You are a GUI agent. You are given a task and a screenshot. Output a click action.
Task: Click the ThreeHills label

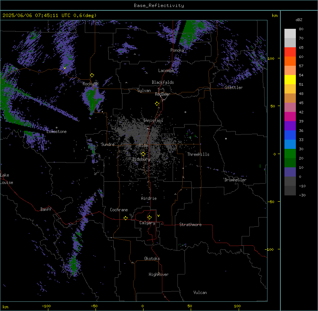(198, 154)
